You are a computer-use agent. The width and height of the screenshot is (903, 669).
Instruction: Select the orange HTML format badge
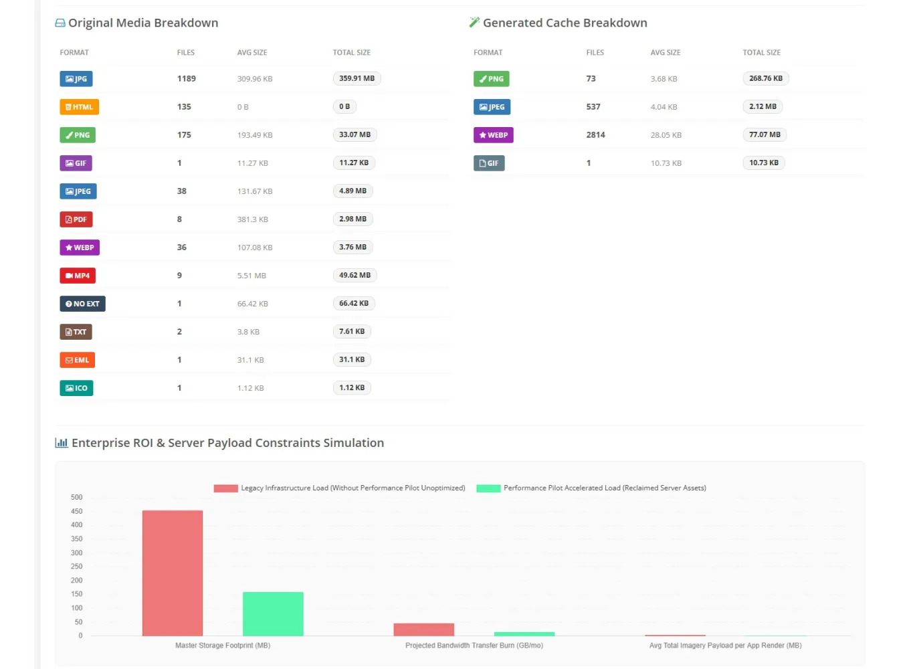tap(79, 107)
